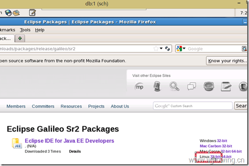The image size is (249, 166).
Task: Open the Tools menu
Action: click(x=25, y=30)
